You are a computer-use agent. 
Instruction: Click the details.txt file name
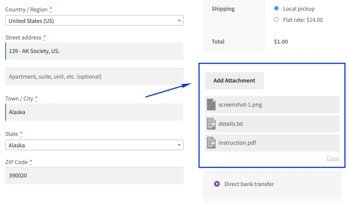coord(230,124)
